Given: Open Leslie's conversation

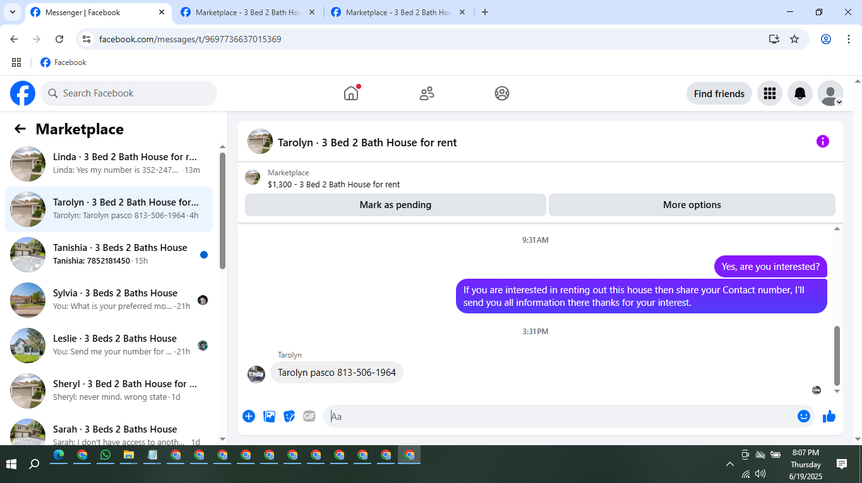Looking at the screenshot, I should tap(109, 346).
